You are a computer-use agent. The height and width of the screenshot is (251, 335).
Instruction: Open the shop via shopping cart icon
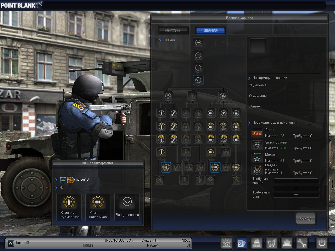(x=272, y=243)
